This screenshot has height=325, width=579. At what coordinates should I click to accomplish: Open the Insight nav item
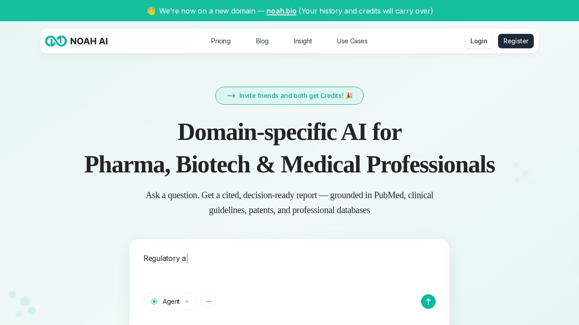click(303, 41)
